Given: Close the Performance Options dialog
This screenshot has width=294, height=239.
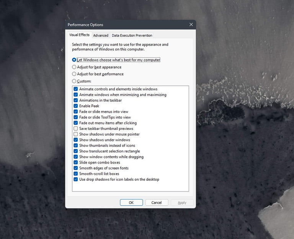Looking at the screenshot, I should (x=191, y=25).
